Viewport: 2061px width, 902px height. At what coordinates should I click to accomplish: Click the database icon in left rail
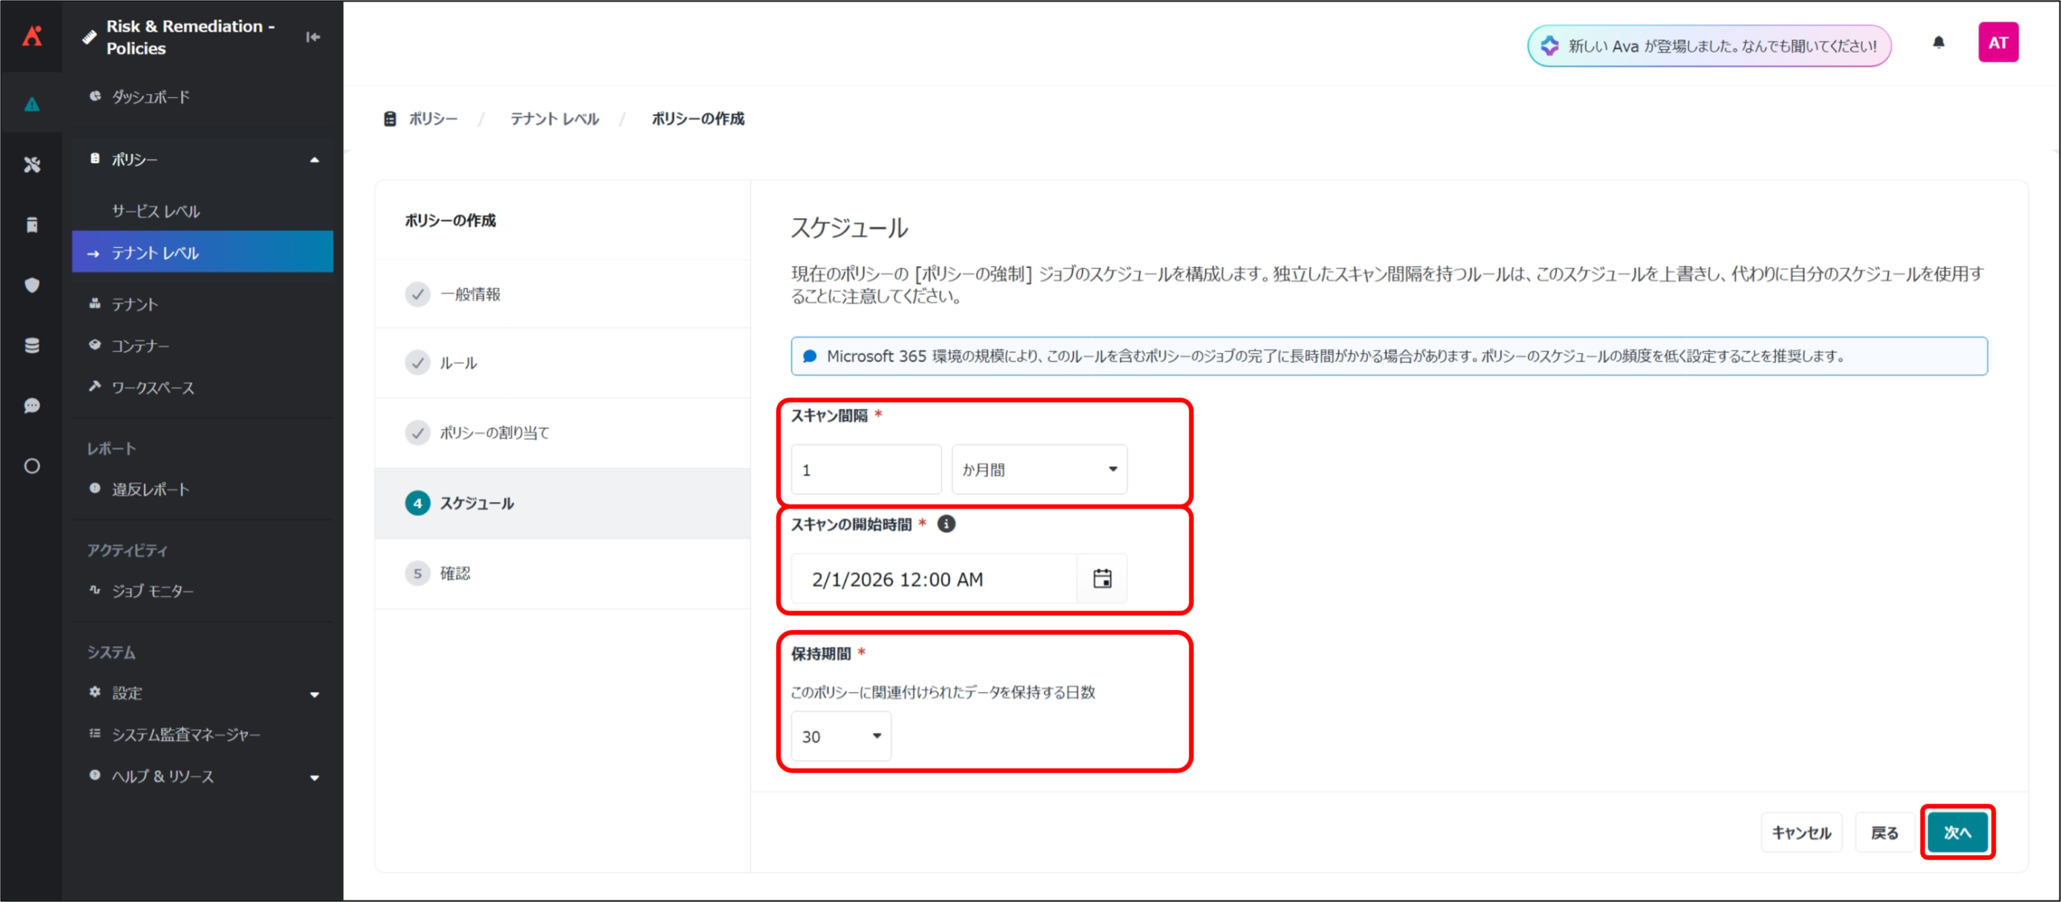point(32,345)
